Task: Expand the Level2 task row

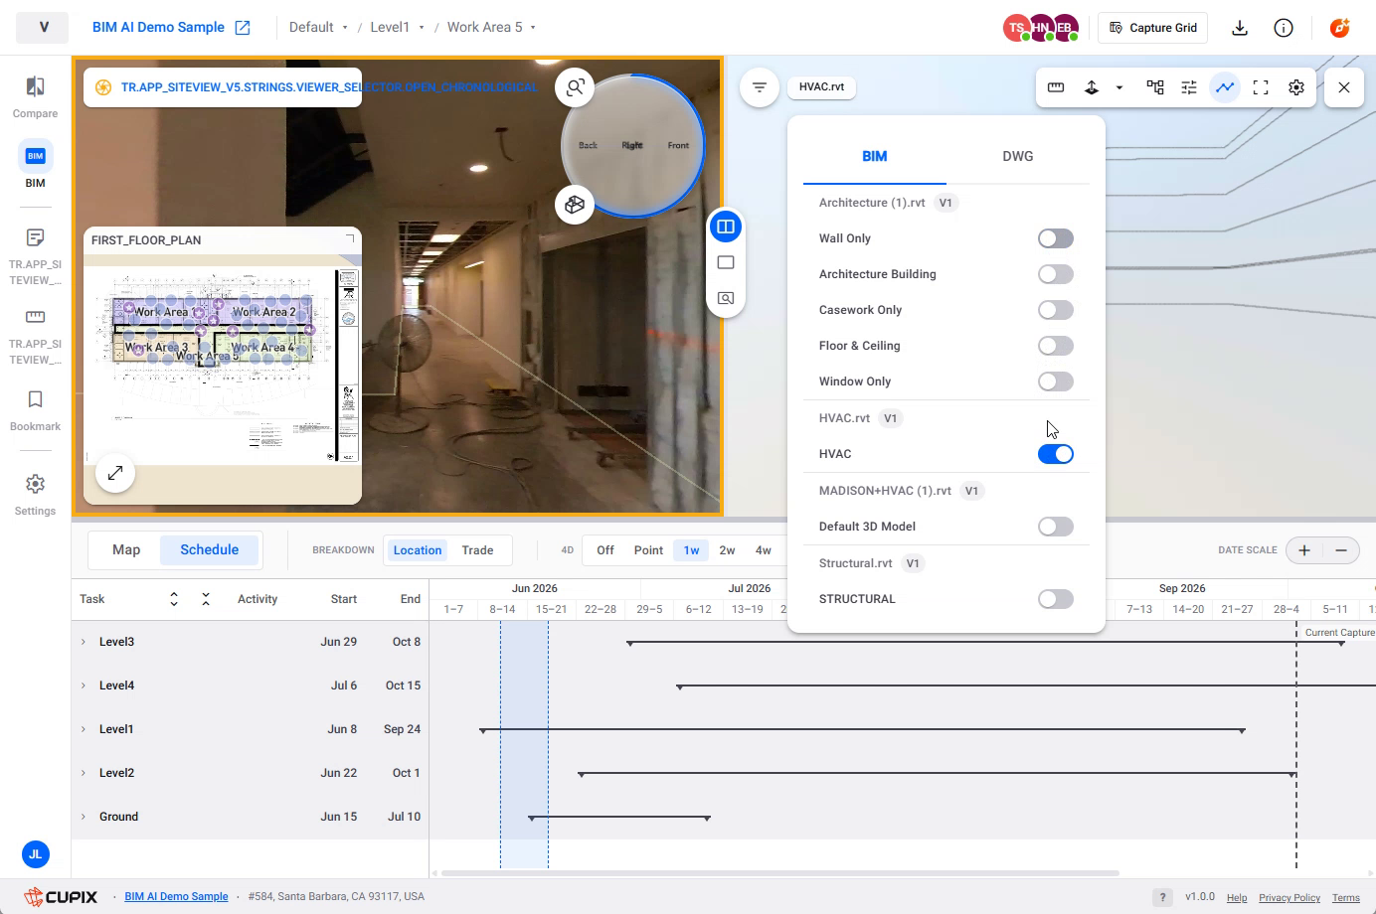Action: click(84, 773)
